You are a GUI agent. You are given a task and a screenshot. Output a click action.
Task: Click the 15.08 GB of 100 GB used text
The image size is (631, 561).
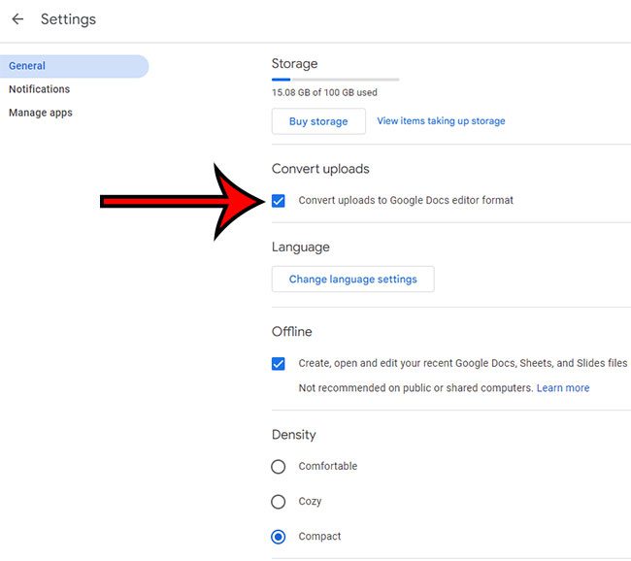324,93
